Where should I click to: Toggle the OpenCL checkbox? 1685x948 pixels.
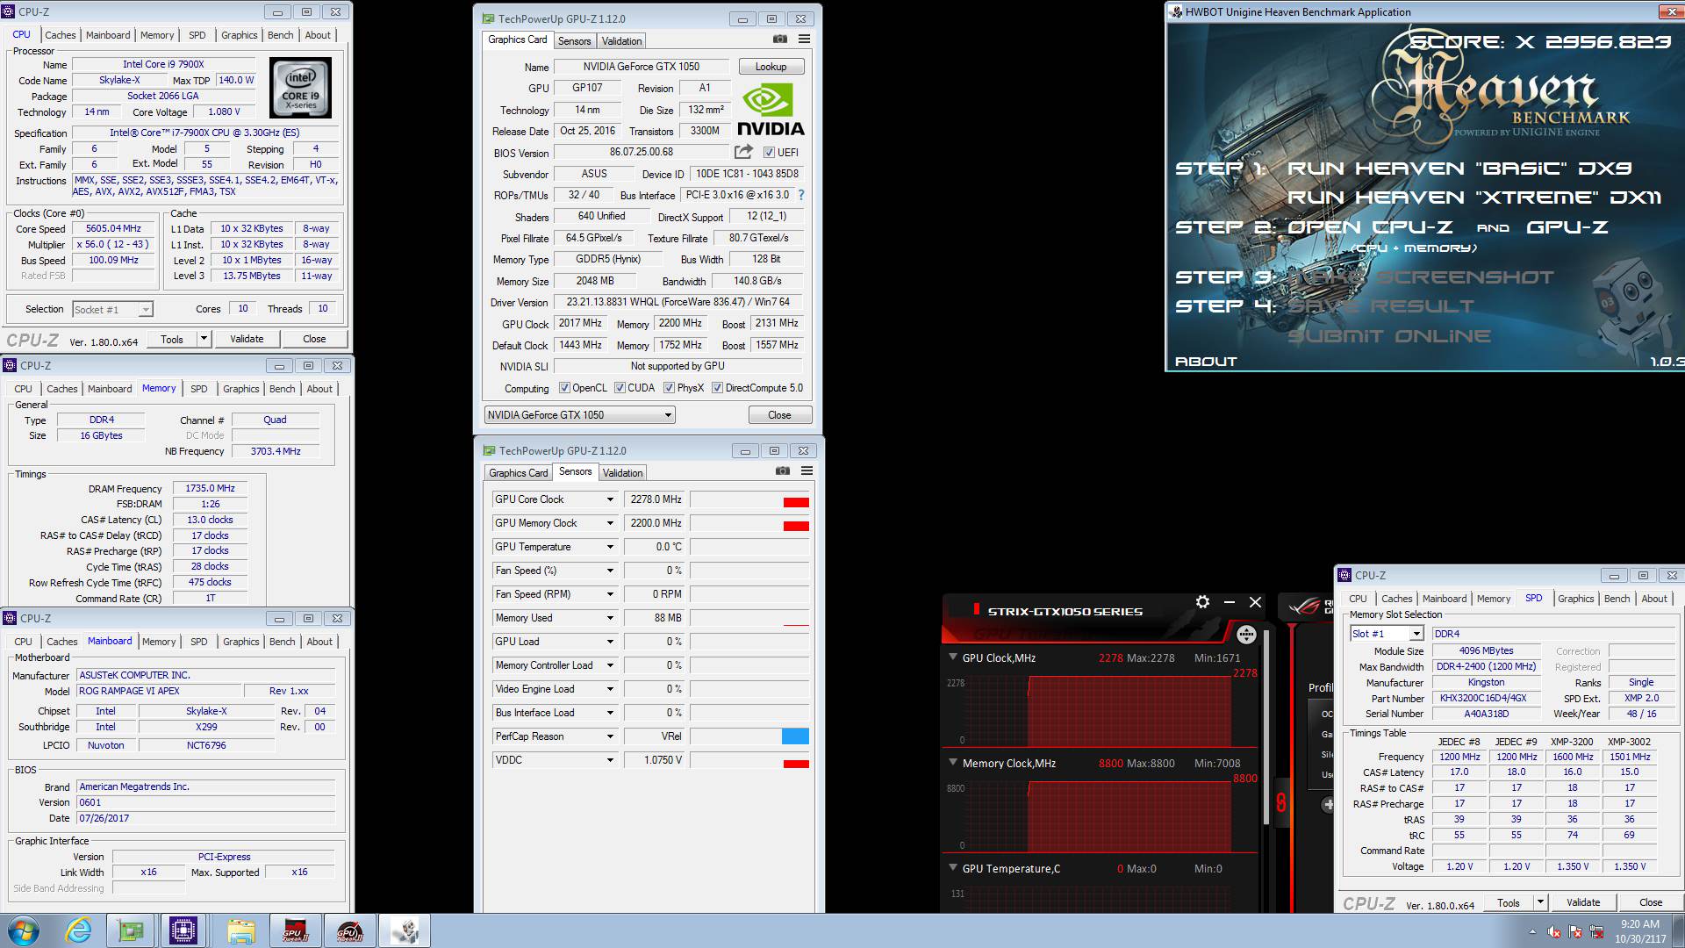(x=565, y=388)
